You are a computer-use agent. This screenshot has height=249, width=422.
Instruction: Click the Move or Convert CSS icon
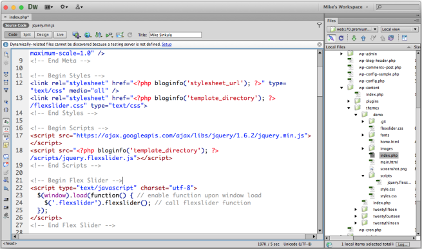coord(6,188)
